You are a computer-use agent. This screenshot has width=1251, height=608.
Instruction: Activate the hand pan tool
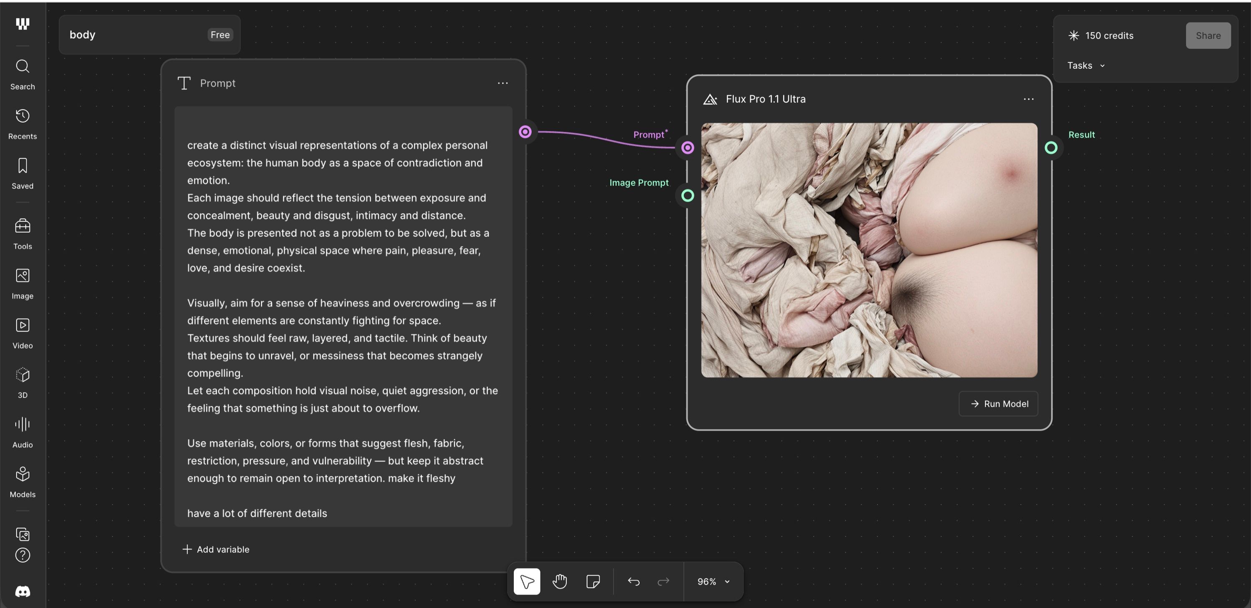(560, 581)
